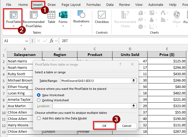Screen dimensions: 188x137
Task: Expand the fx function dropdown chevron
Action: [x=56, y=41]
